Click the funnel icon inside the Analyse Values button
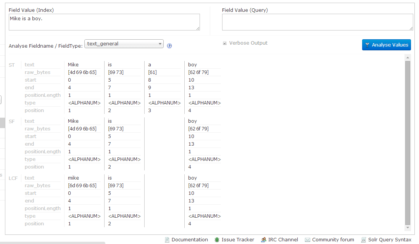419x244 pixels. [x=367, y=45]
